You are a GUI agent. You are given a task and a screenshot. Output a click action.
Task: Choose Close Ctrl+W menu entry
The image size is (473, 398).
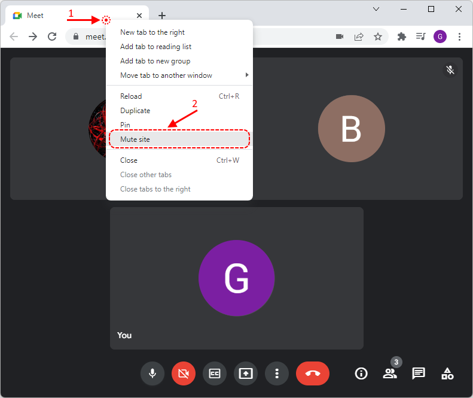179,160
